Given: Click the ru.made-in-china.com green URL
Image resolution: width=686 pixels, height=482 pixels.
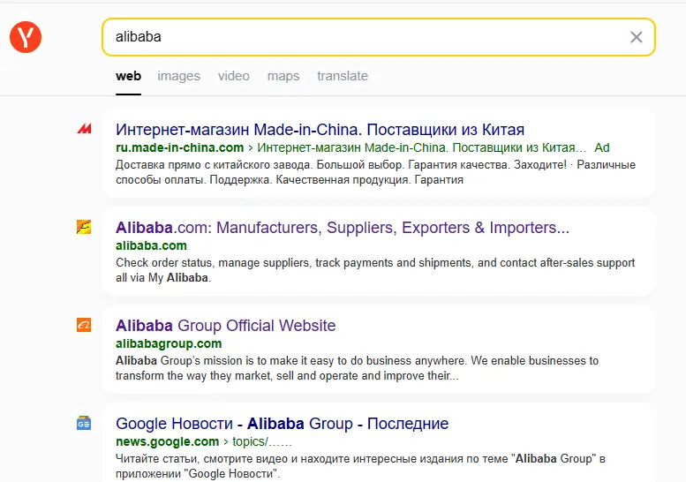Looking at the screenshot, I should tap(180, 147).
